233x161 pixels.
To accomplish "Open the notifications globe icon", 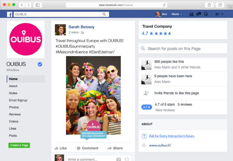I will 206,14.
